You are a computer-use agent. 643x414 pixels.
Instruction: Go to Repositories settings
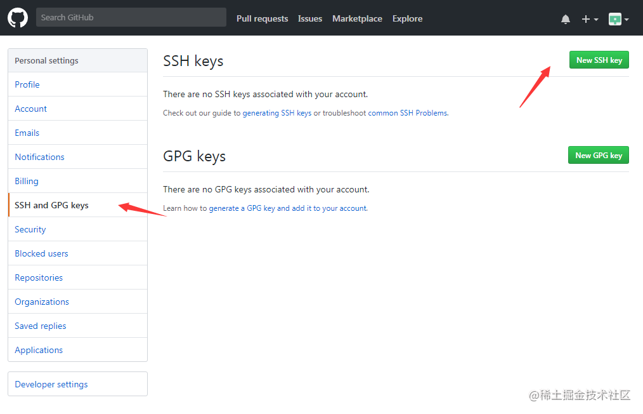click(x=77, y=277)
